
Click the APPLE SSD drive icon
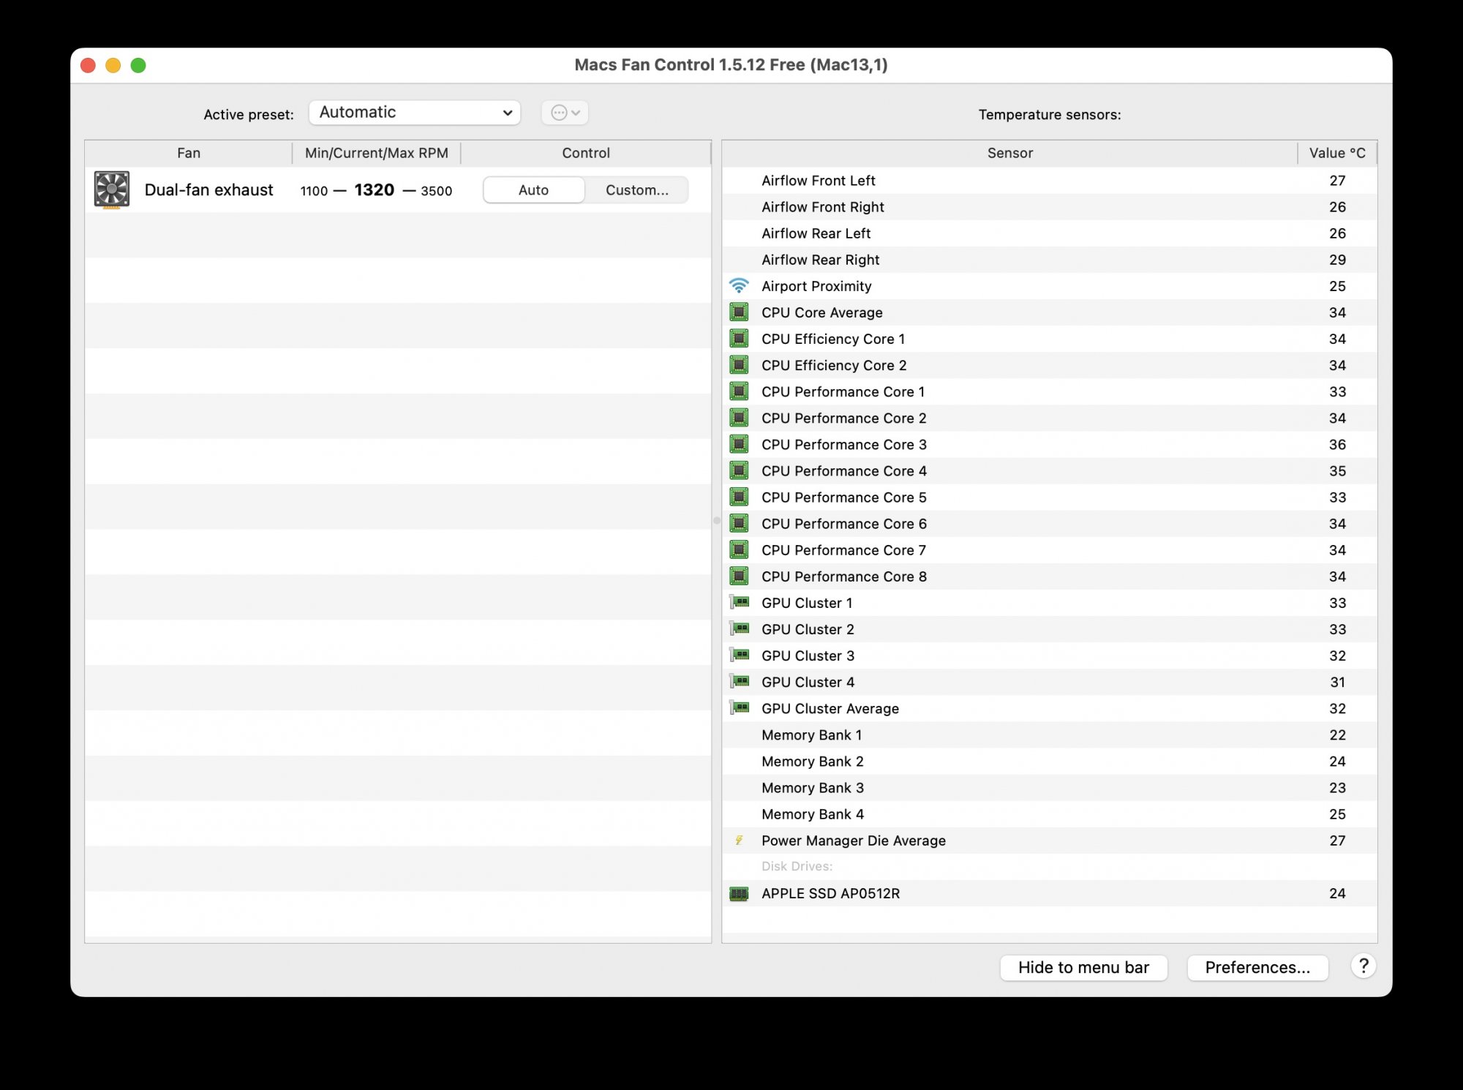[739, 893]
